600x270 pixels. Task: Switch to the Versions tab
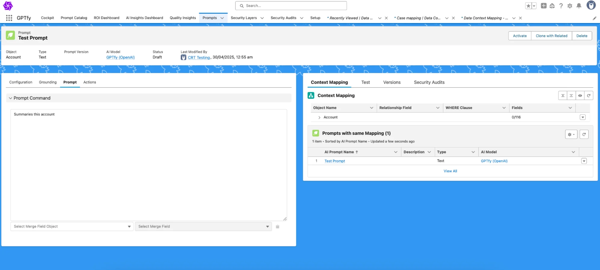[x=392, y=82]
